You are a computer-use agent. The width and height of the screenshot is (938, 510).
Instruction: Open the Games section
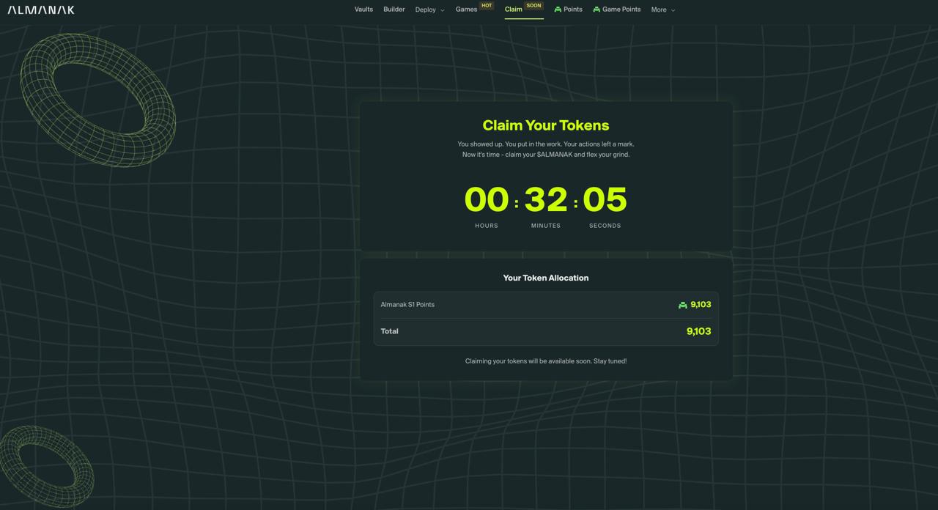[466, 10]
